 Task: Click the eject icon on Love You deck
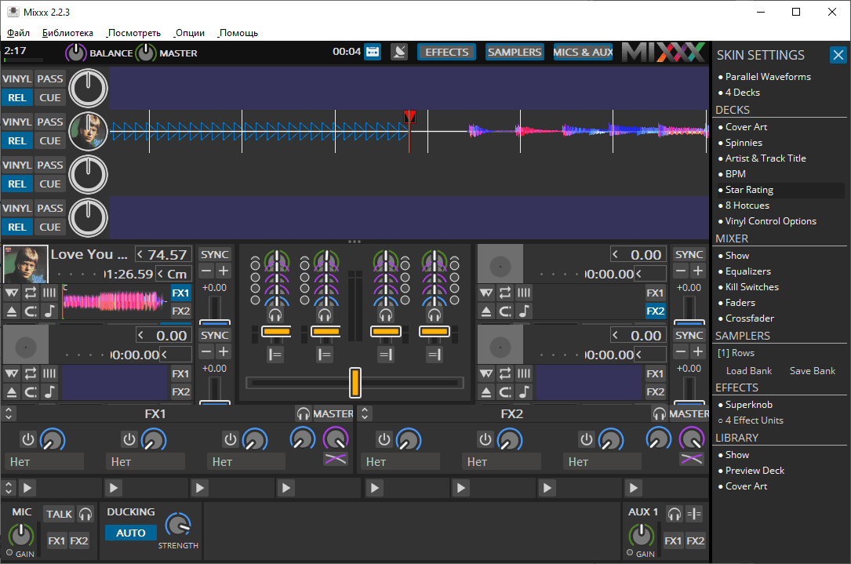coord(12,311)
